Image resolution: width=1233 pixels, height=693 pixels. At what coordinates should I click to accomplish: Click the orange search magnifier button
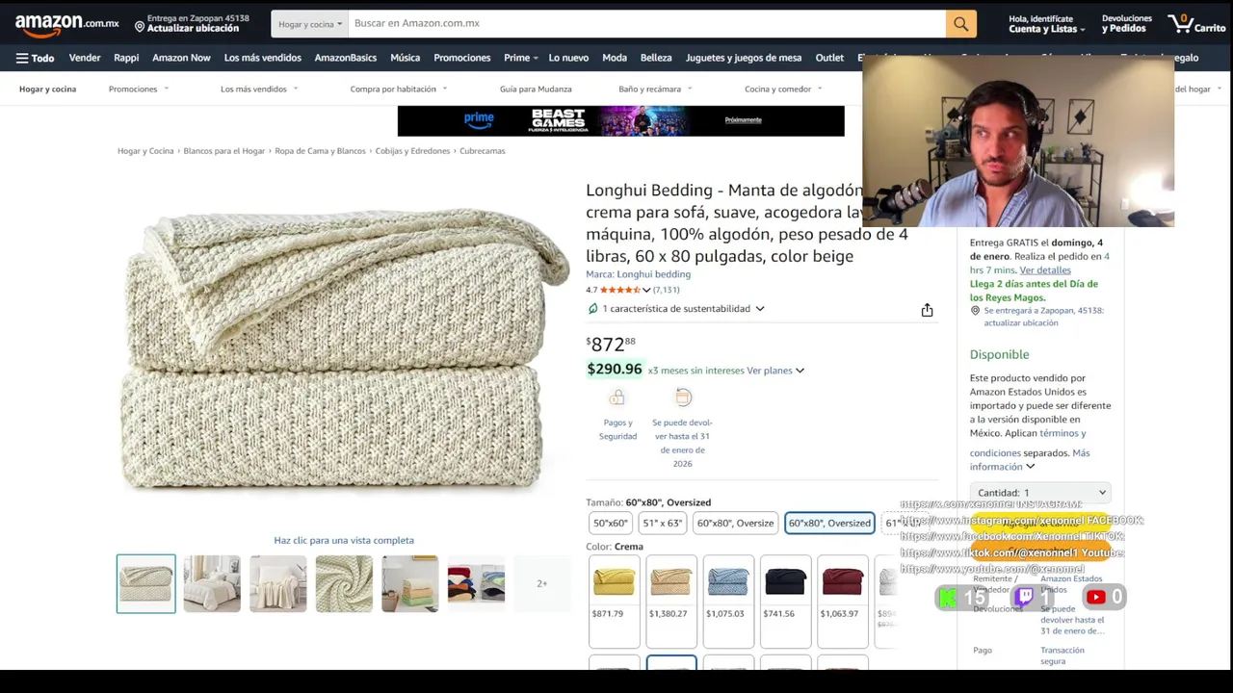[x=960, y=23]
